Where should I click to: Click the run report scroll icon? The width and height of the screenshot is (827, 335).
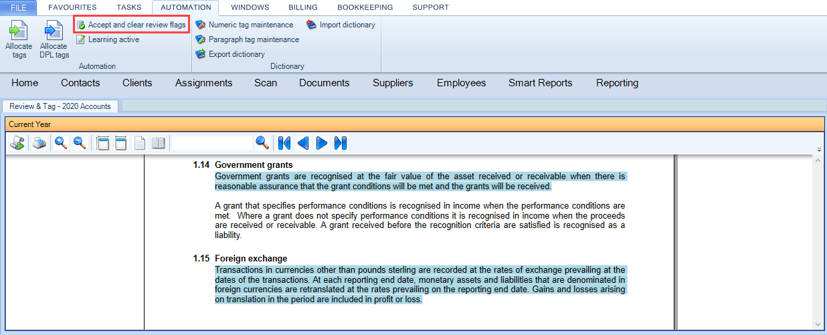point(17,142)
